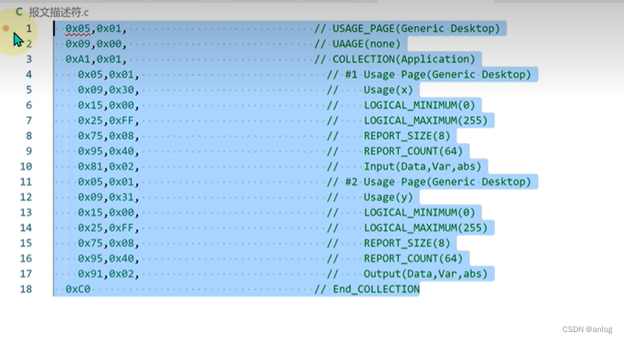Click line number 13 in the gutter
The image size is (624, 341).
click(x=26, y=213)
